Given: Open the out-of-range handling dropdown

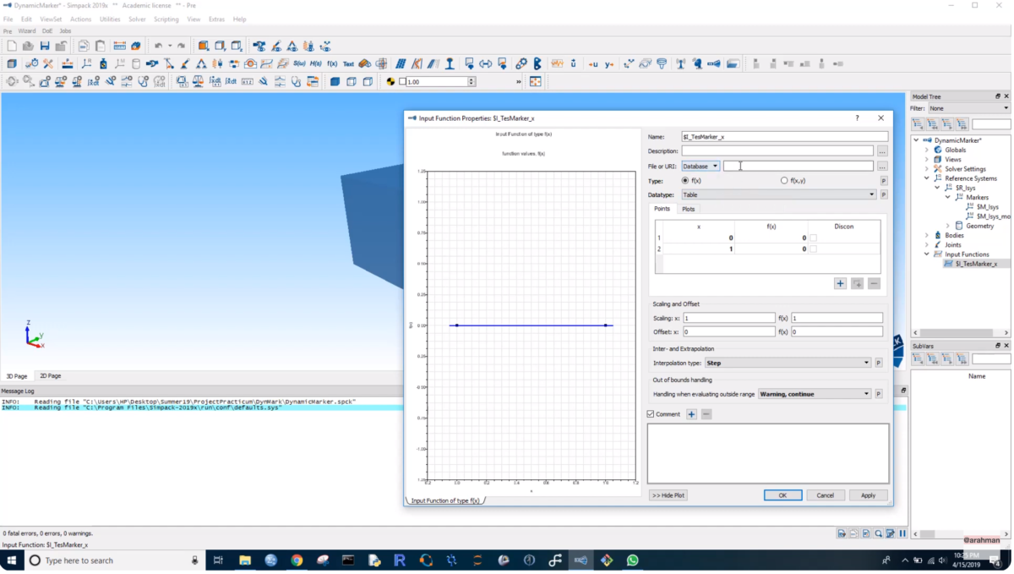Looking at the screenshot, I should point(814,394).
